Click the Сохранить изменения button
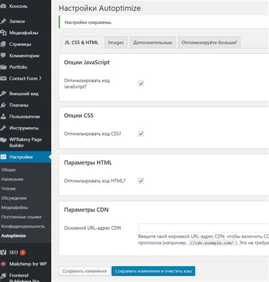The height and width of the screenshot is (282, 269). click(x=85, y=271)
